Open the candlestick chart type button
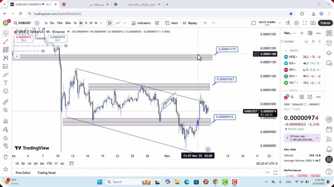334x187 pixels. tap(110, 23)
